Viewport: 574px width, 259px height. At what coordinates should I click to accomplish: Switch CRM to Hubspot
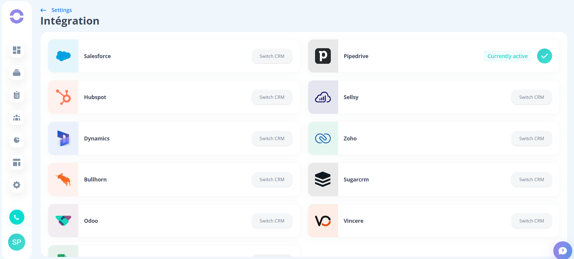(x=272, y=97)
